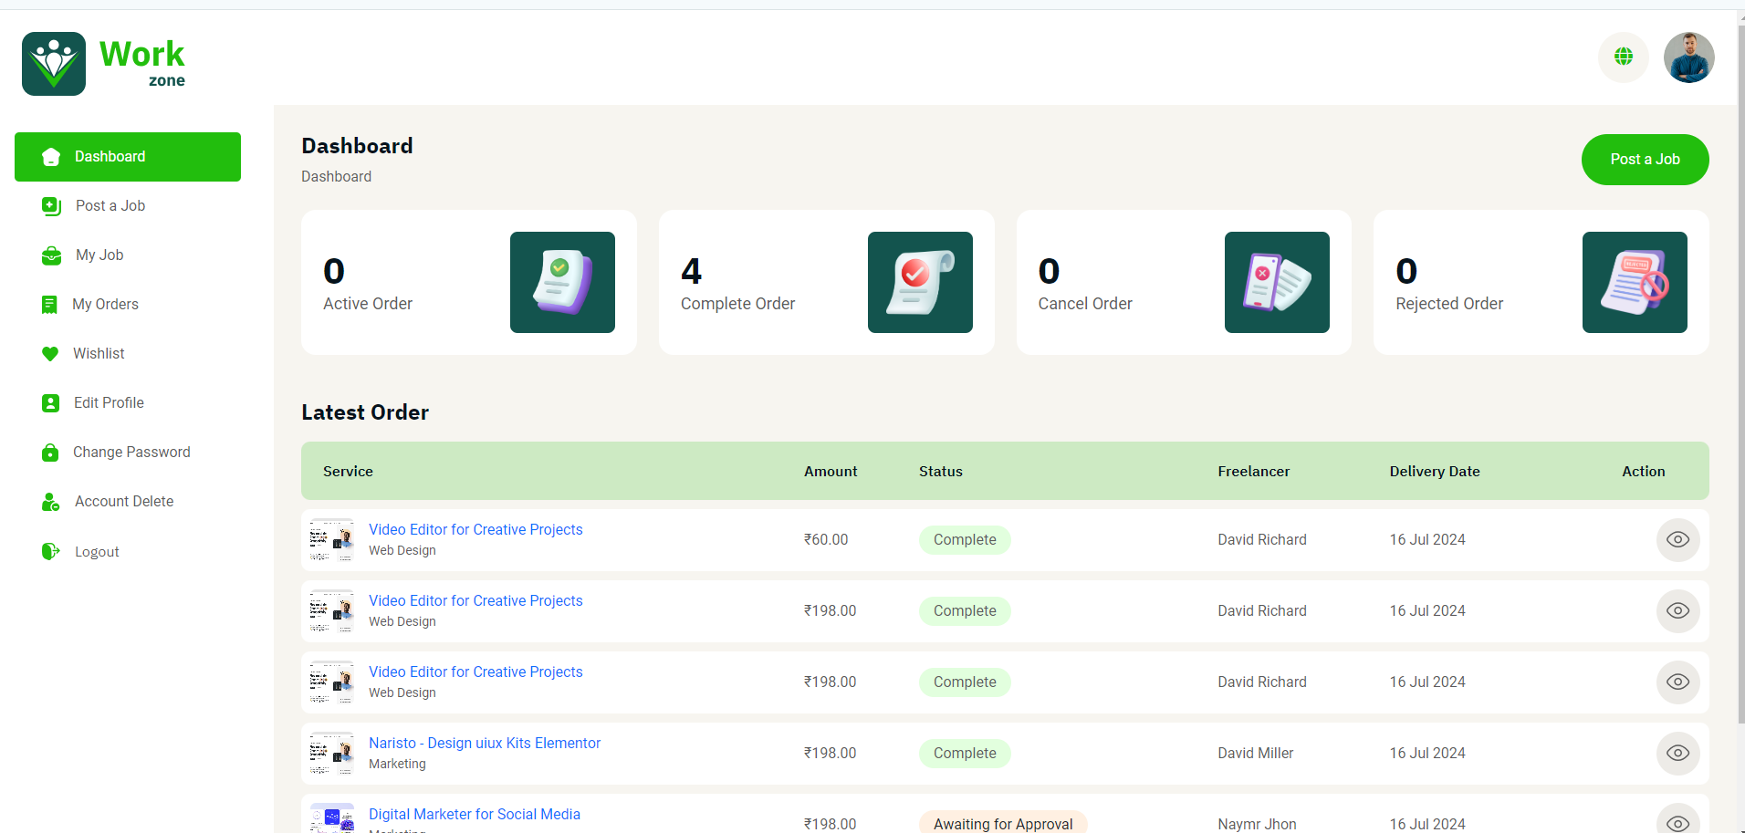Screen dimensions: 1745x833
Task: View details of the ₹60.00 order
Action: (x=1677, y=540)
